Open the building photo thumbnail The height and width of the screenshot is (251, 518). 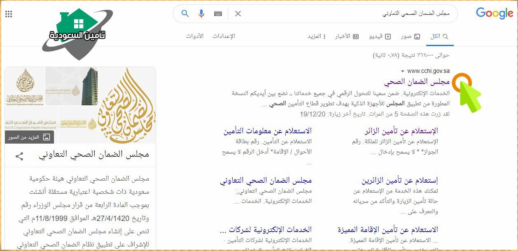[x=71, y=86]
